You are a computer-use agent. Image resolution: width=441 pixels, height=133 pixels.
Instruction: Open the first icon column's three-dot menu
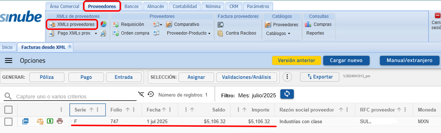point(61,110)
